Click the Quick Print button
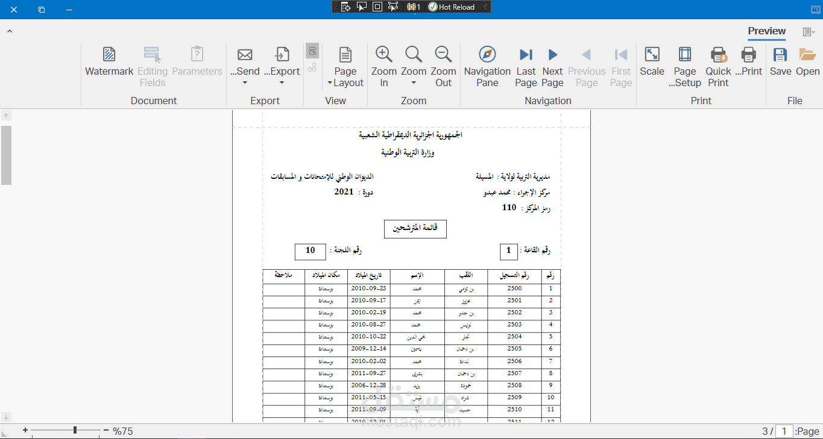Screen dimensions: 823x439 click(718, 67)
